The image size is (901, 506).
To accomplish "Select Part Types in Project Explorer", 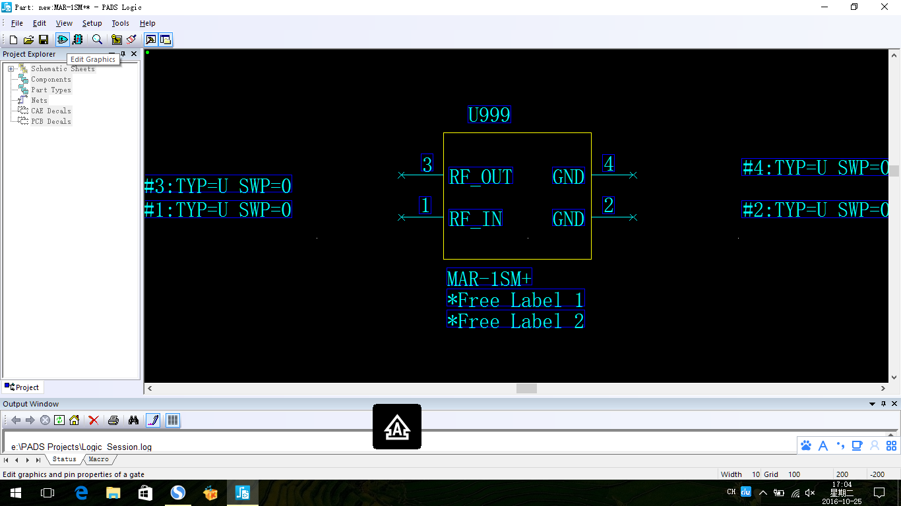I will tap(51, 90).
